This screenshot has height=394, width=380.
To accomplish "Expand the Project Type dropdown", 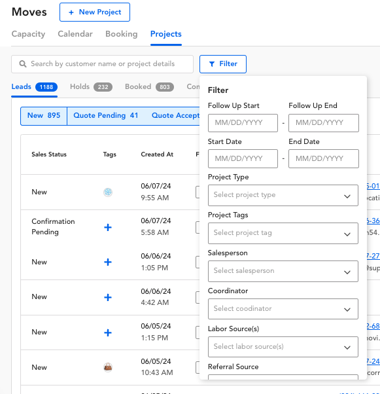I will pyautogui.click(x=283, y=196).
